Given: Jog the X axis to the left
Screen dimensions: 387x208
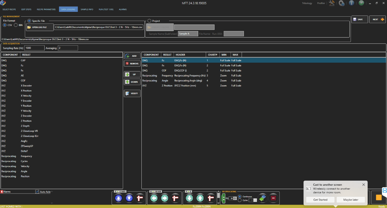Looking at the screenshot, I should point(154,198).
